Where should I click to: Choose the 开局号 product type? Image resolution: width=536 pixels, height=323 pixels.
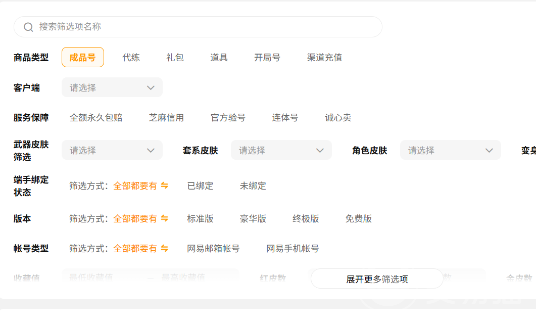[267, 58]
